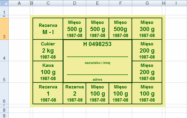The height and width of the screenshot is (118, 187).
Task: Click the 'adres' label
Action: (98, 79)
